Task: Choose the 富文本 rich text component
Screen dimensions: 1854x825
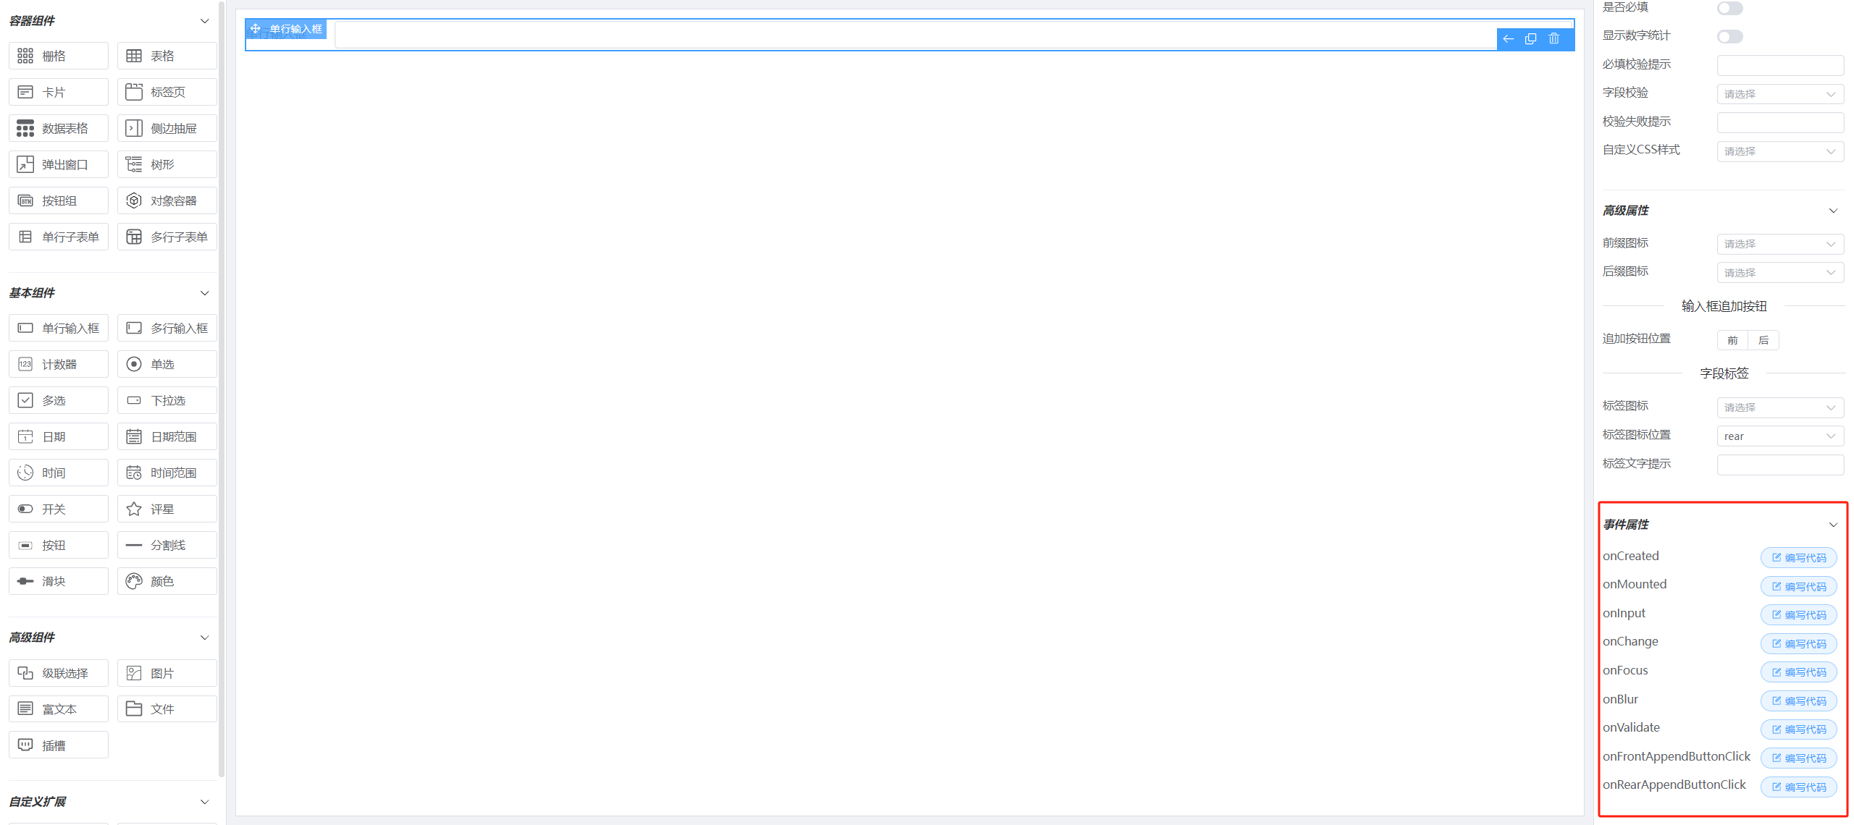Action: pos(59,709)
